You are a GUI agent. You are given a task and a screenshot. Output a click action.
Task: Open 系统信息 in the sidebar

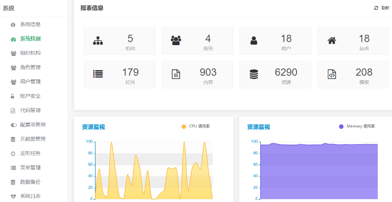[30, 25]
